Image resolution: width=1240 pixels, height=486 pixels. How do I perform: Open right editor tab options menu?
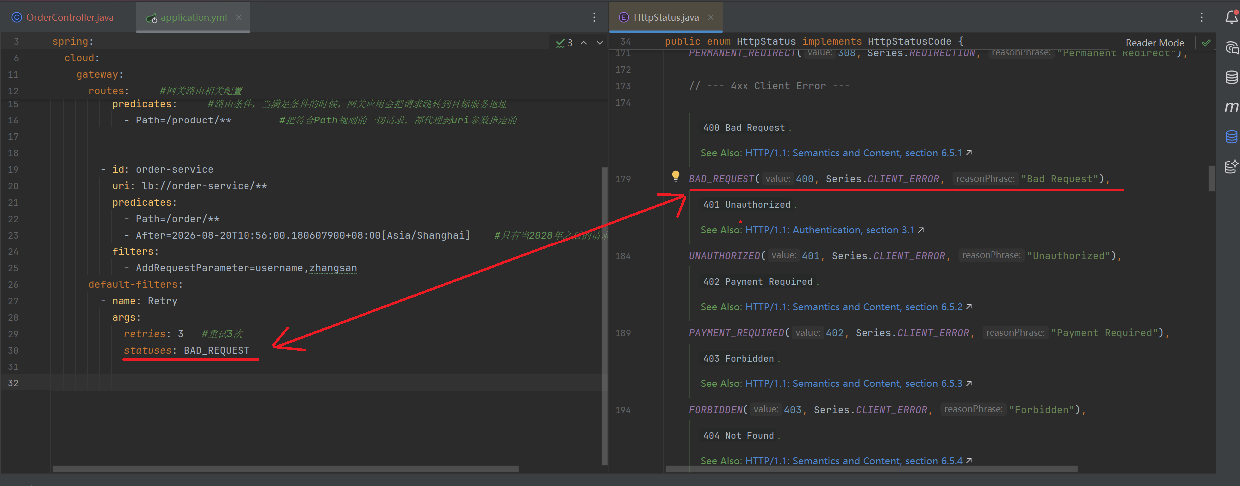coord(1202,17)
